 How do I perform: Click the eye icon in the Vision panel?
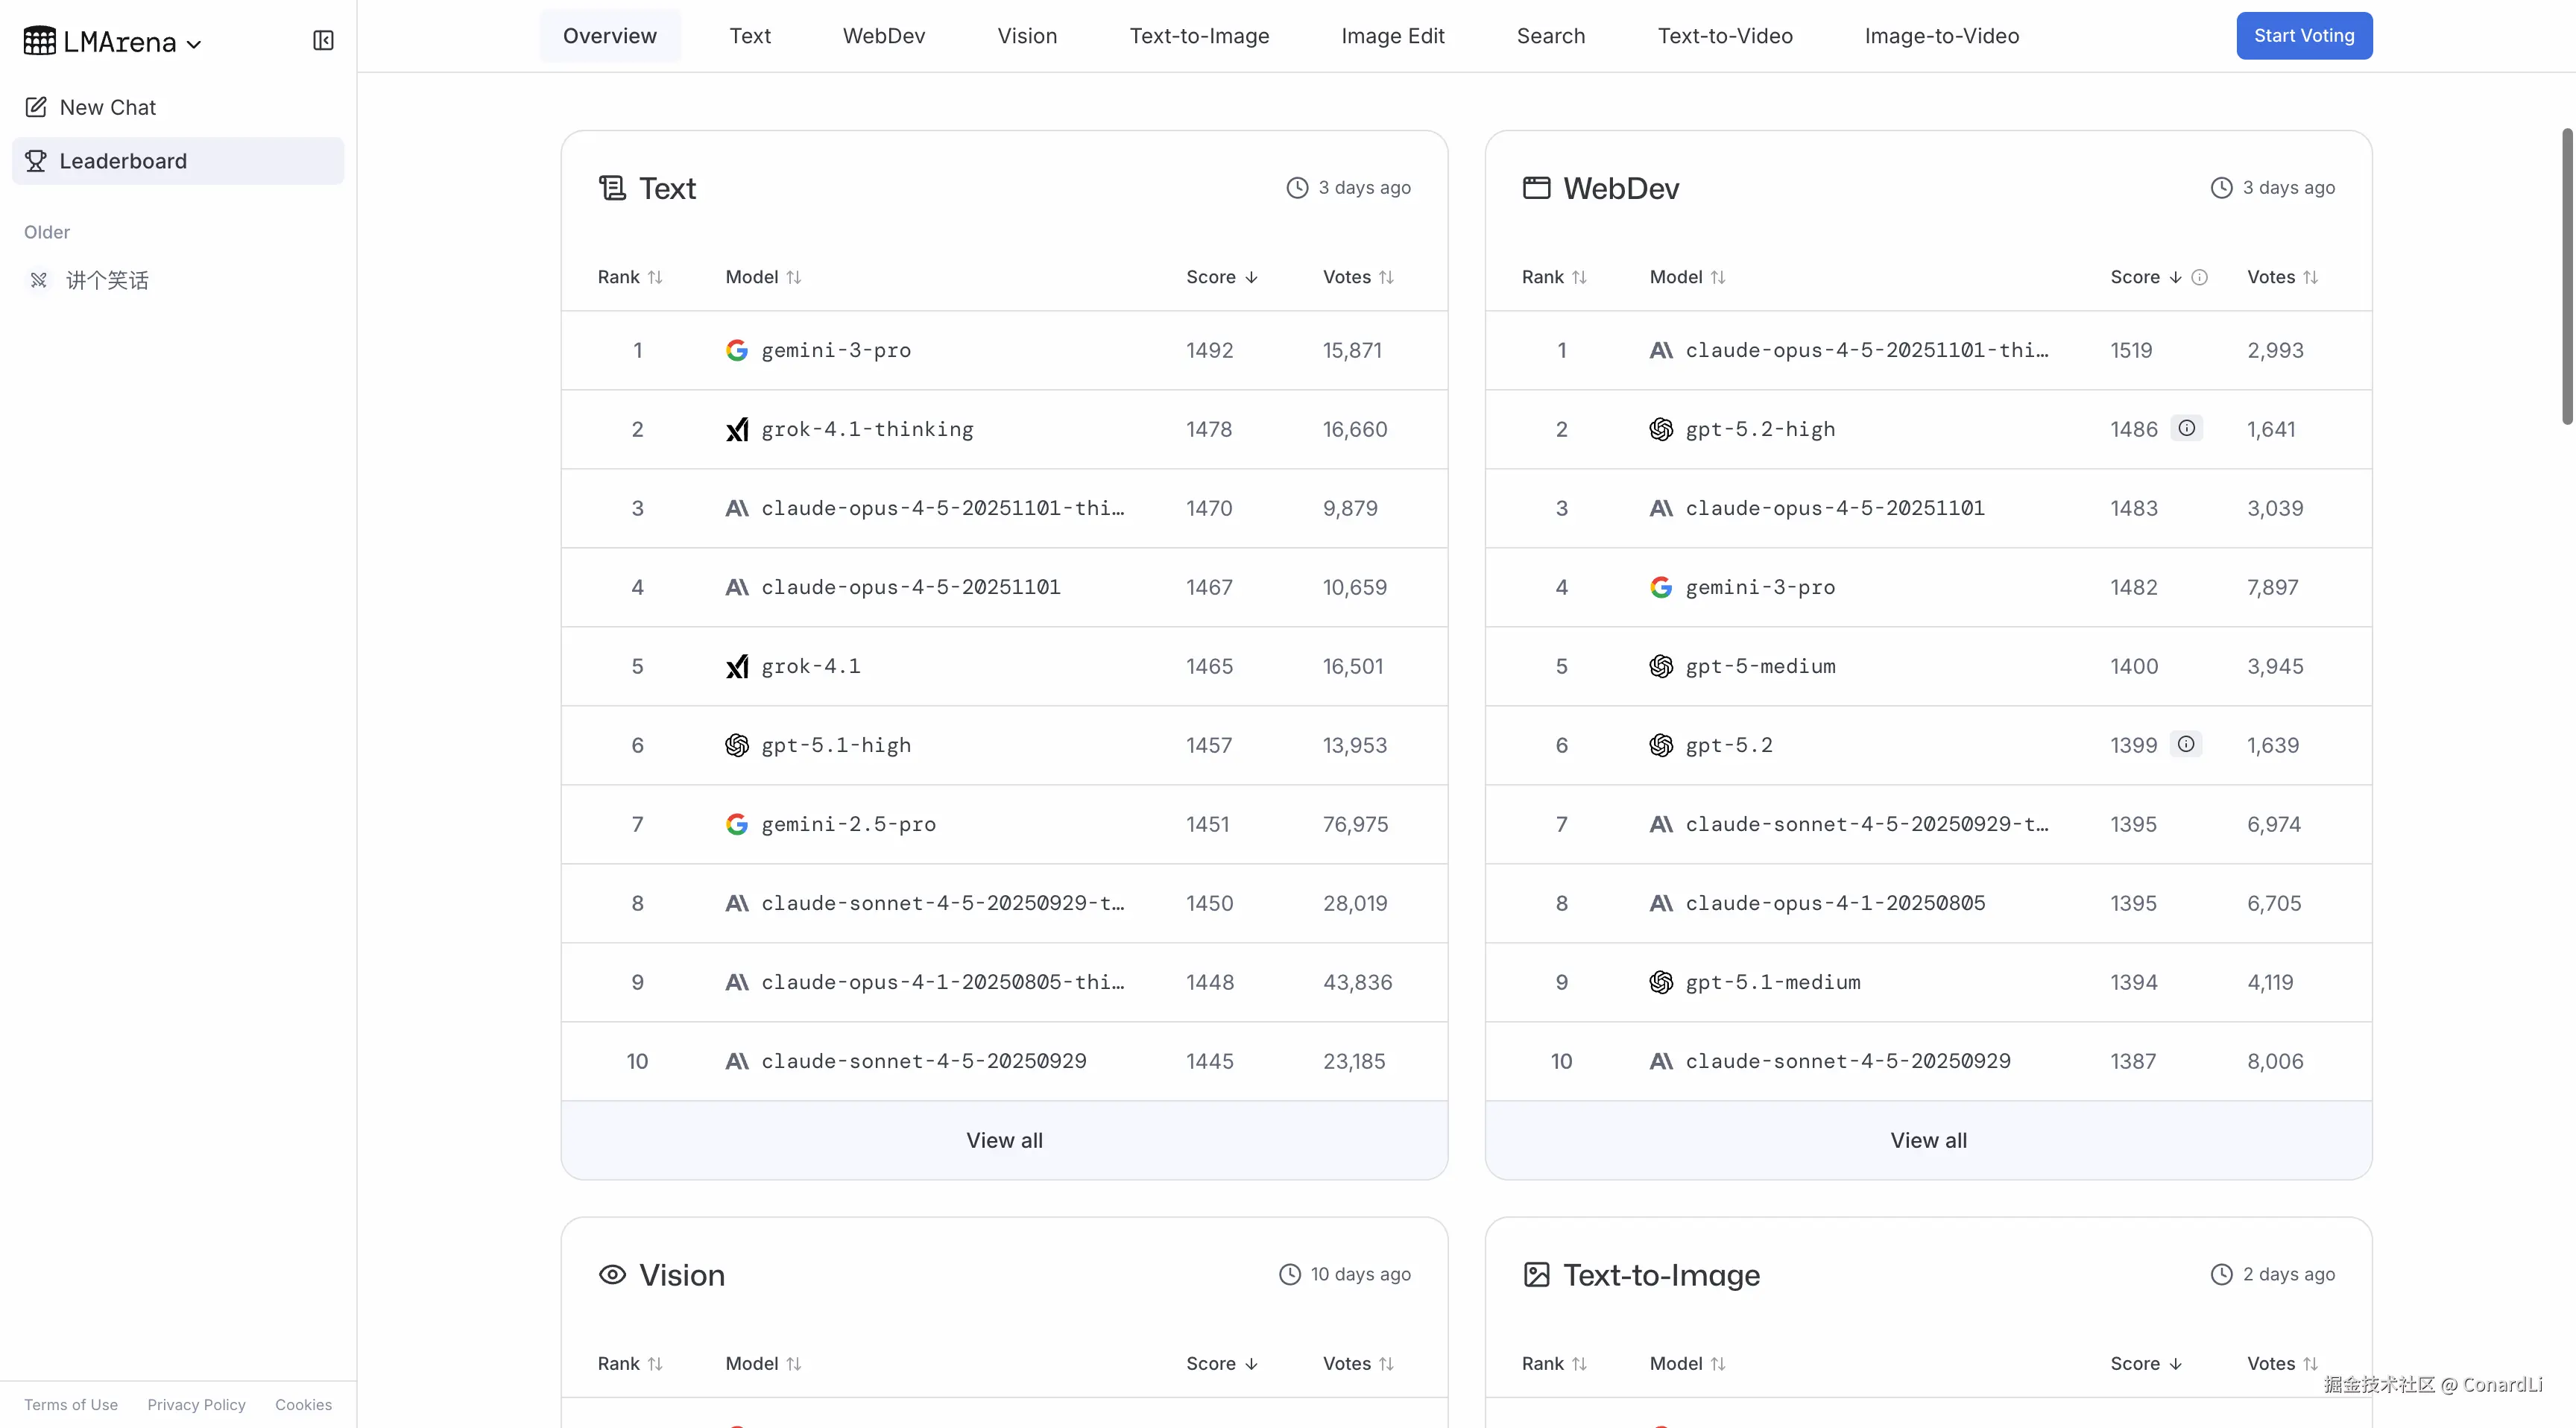[612, 1275]
